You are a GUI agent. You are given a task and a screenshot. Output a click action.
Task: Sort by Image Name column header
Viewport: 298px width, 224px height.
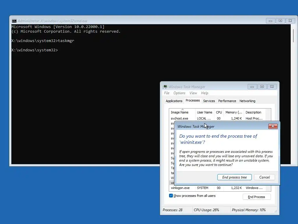click(182, 112)
